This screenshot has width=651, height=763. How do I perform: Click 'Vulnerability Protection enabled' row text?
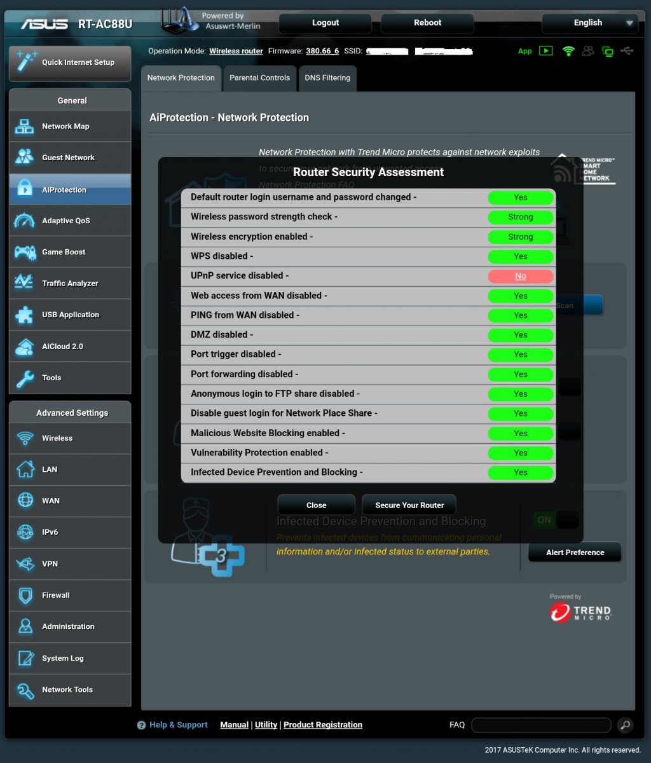259,453
